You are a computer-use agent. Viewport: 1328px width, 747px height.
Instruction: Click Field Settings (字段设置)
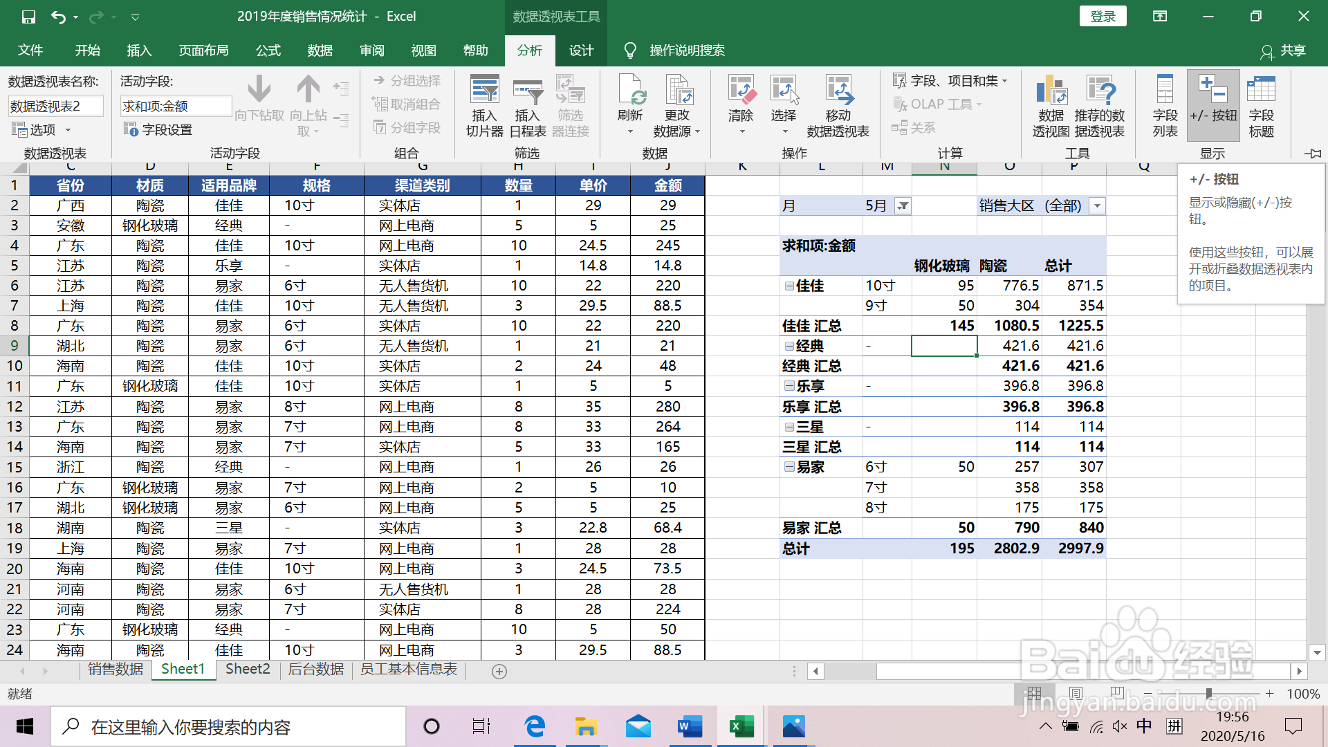(158, 129)
